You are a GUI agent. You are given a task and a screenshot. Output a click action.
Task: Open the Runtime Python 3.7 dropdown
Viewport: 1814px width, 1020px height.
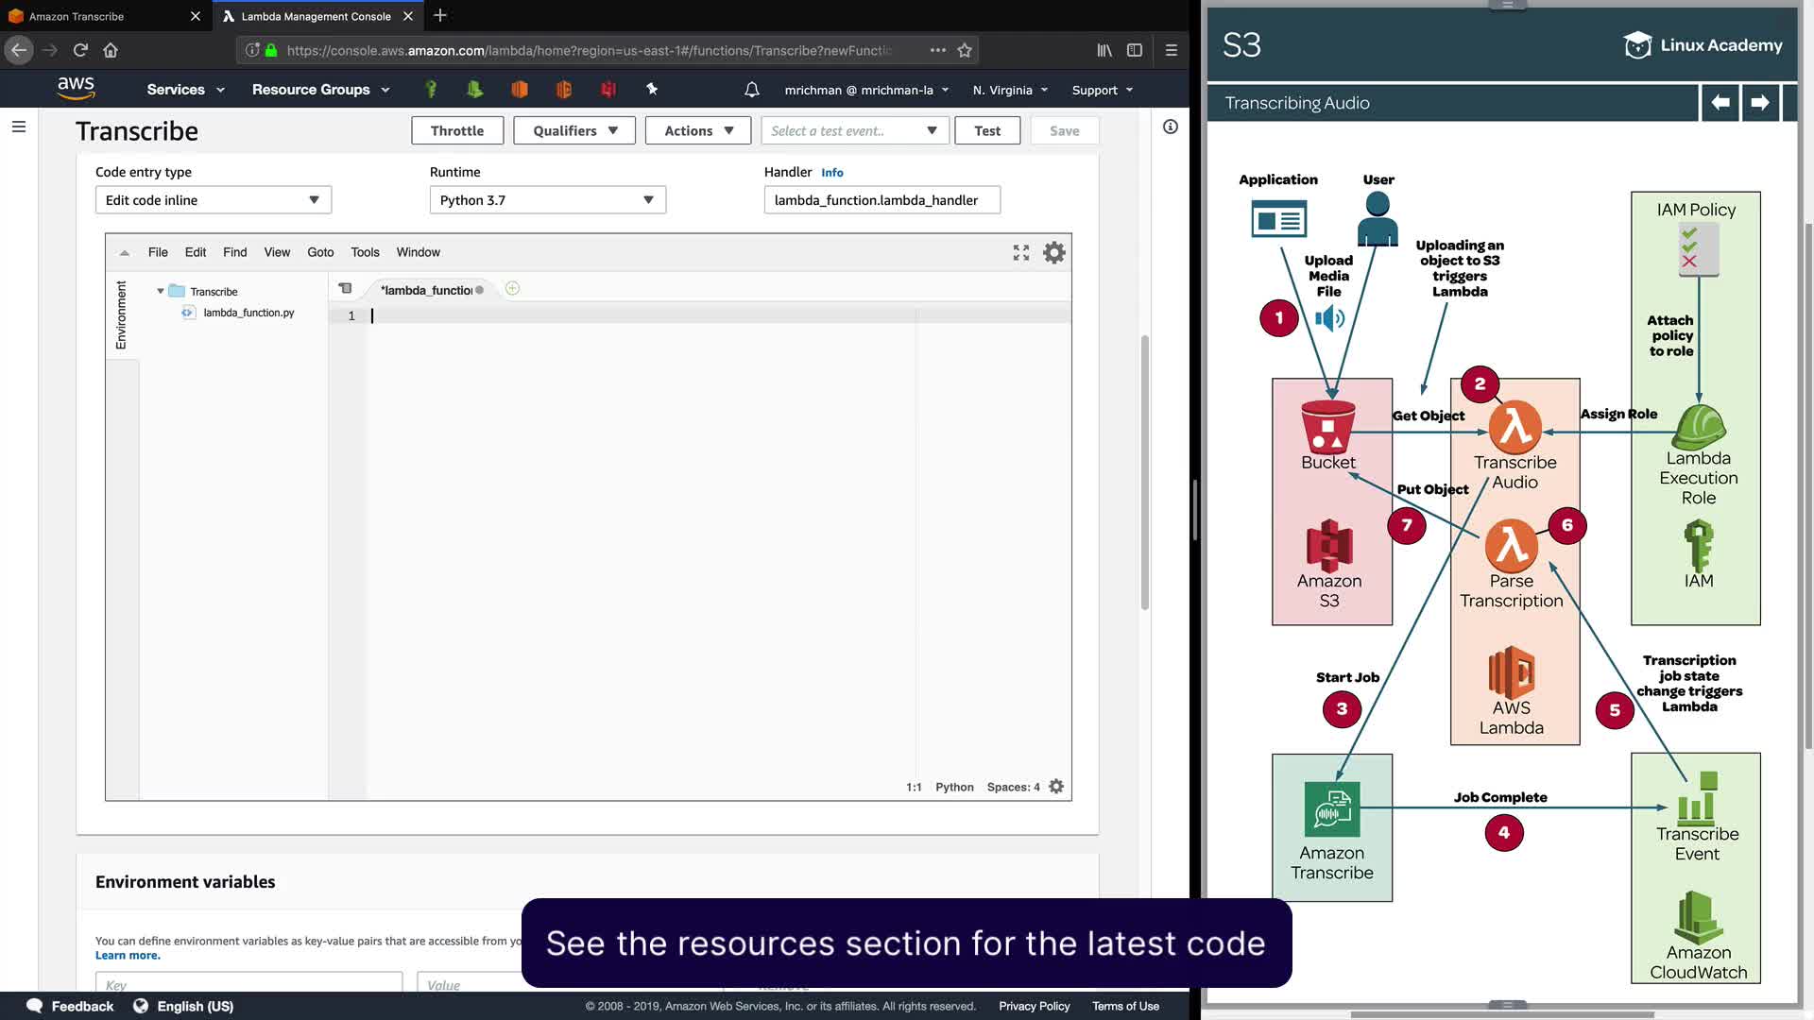[x=547, y=200]
